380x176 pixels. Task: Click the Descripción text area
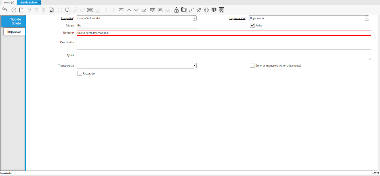coord(224,42)
